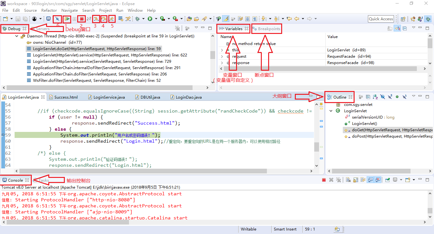Click the Resume debug button
This screenshot has height=234, width=434.
[67, 19]
